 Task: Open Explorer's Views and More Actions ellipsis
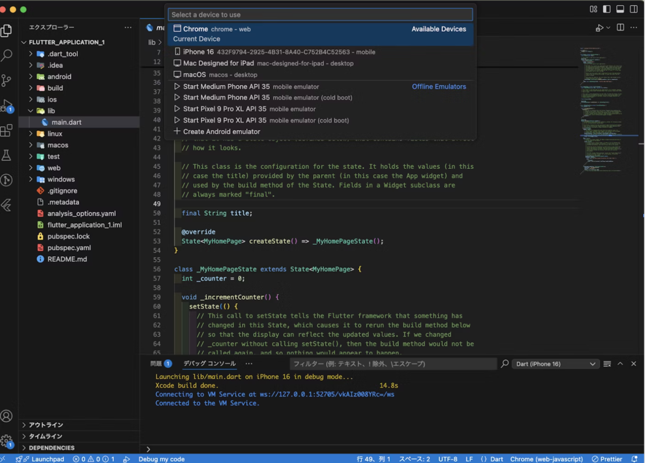pyautogui.click(x=128, y=27)
